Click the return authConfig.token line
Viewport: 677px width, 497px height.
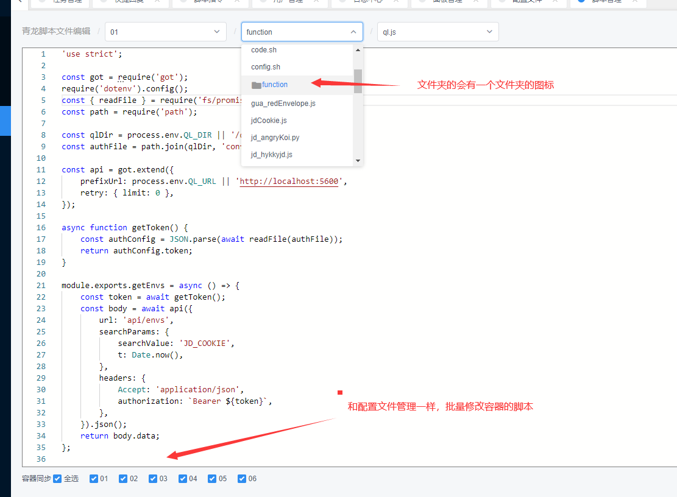click(x=136, y=251)
